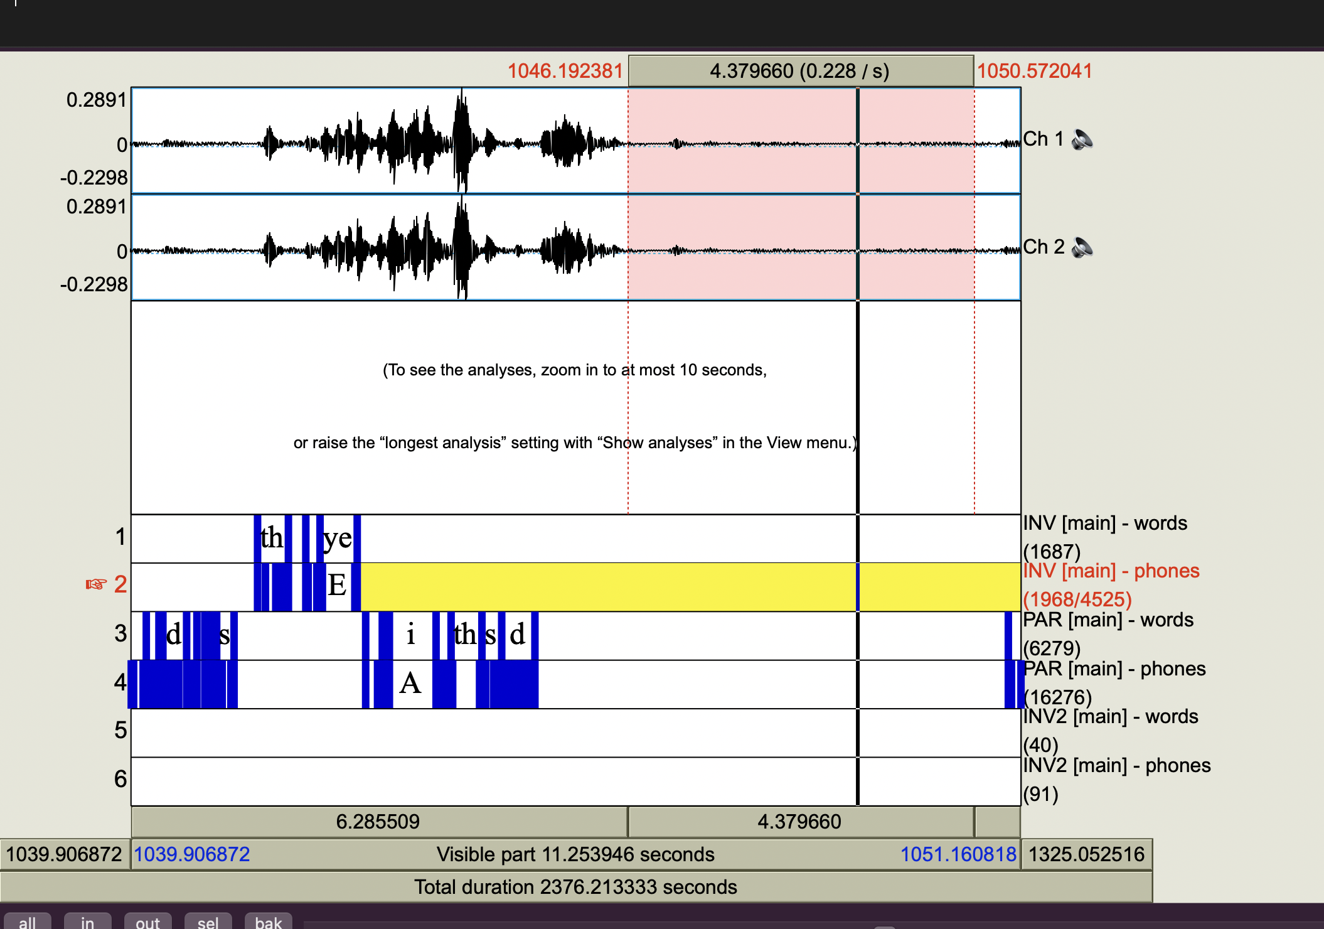Viewport: 1324px width, 929px height.
Task: Select the first 'd' interval in tier 3
Action: [x=174, y=635]
